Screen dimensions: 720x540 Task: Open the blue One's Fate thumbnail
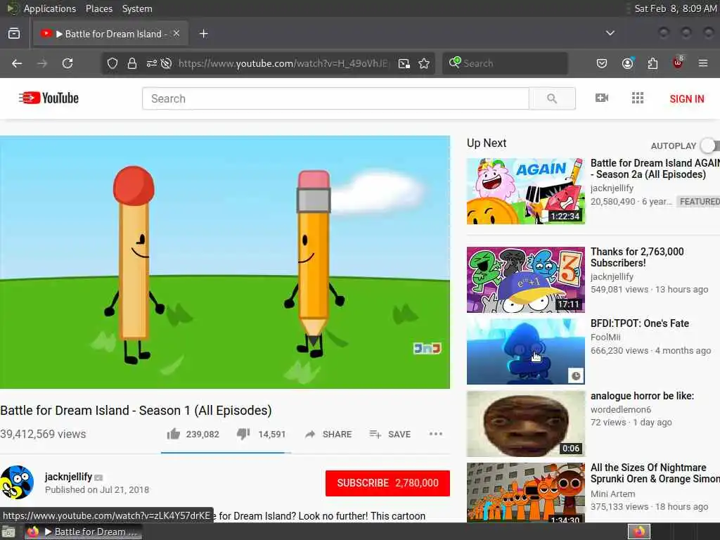(526, 352)
